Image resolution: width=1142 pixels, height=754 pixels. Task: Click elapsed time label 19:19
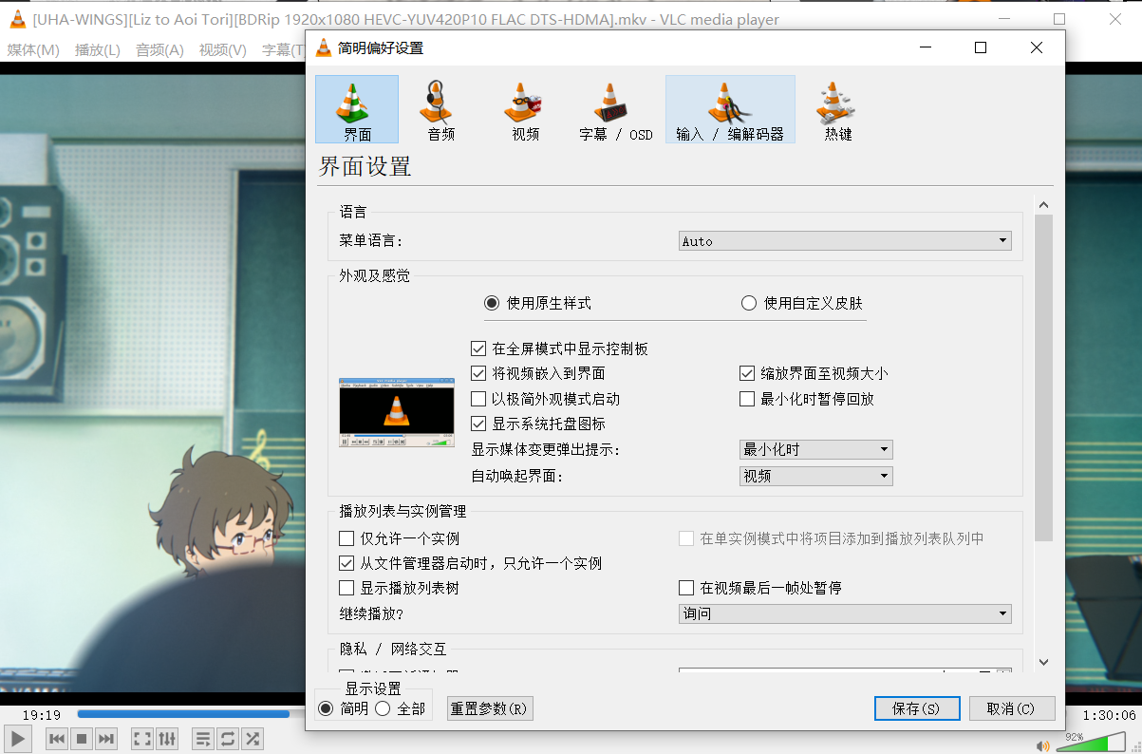point(42,714)
